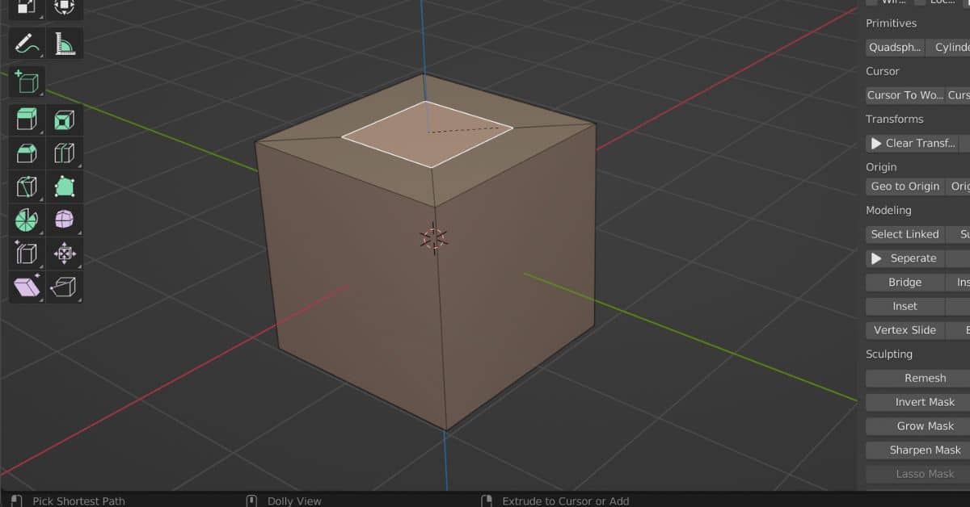
Task: Click the Inset button
Action: (905, 307)
